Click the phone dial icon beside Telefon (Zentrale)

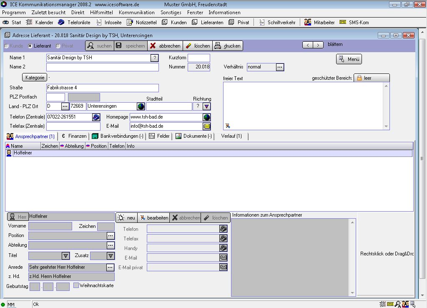[x=96, y=117]
